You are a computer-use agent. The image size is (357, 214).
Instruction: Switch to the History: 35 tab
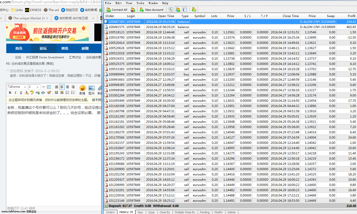click(126, 212)
